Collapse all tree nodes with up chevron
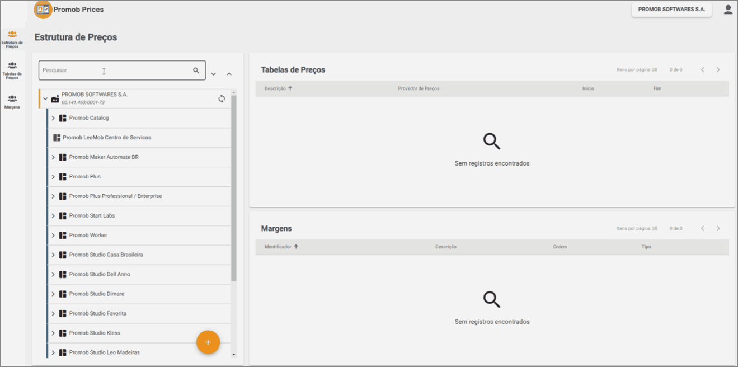Screen dimensions: 738x367 229,74
